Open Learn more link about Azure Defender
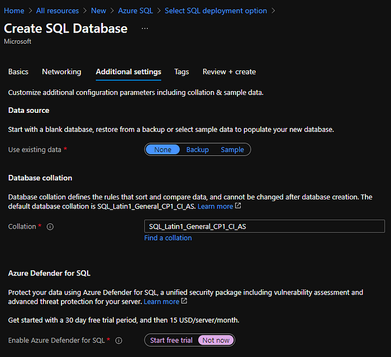This screenshot has height=357, width=391. [x=161, y=302]
